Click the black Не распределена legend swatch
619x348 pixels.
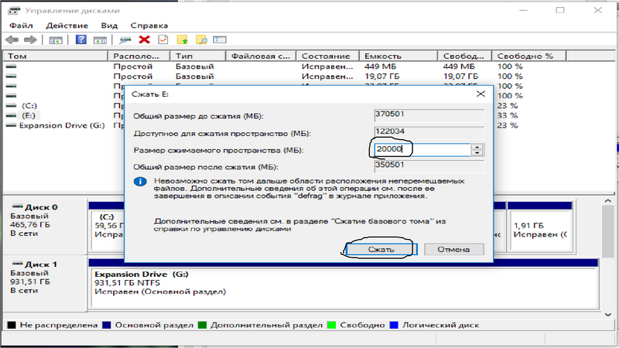coord(12,325)
